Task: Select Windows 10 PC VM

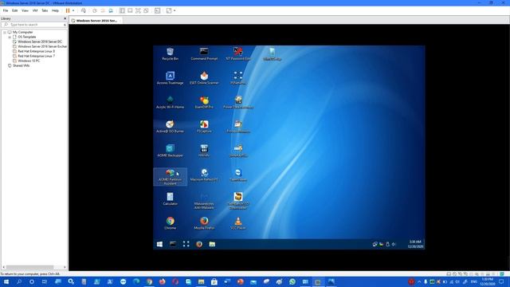Action: pyautogui.click(x=29, y=61)
